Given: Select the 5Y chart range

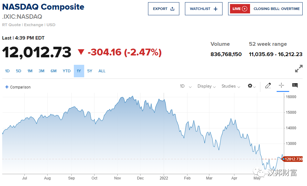Looking at the screenshot, I should click(x=90, y=71).
